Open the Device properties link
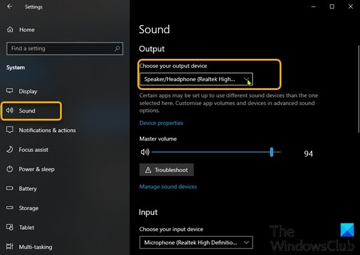This screenshot has width=360, height=255. click(161, 123)
